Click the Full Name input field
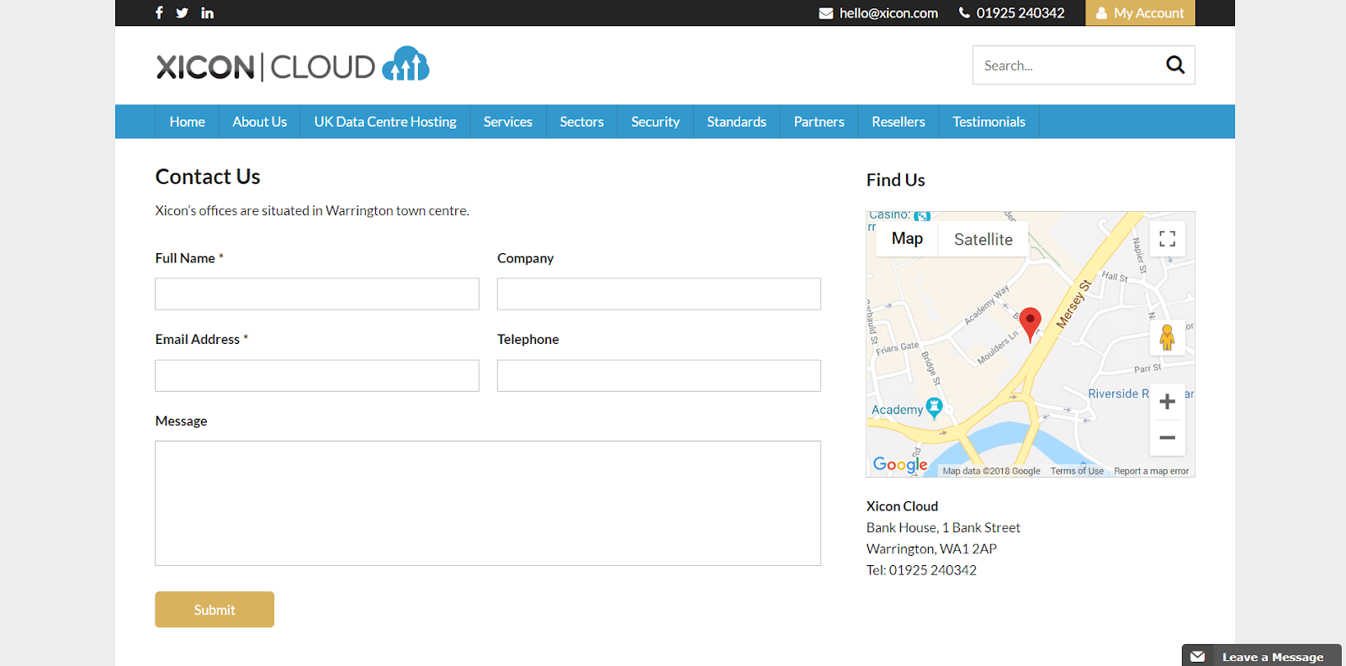 point(317,294)
